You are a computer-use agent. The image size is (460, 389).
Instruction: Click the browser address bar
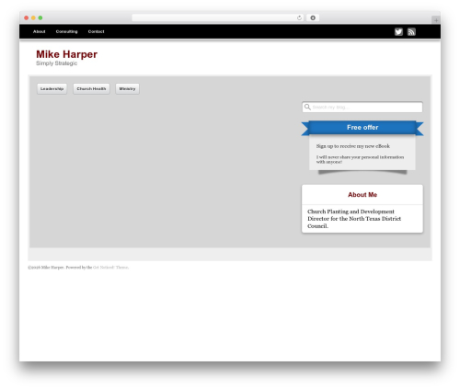click(218, 17)
